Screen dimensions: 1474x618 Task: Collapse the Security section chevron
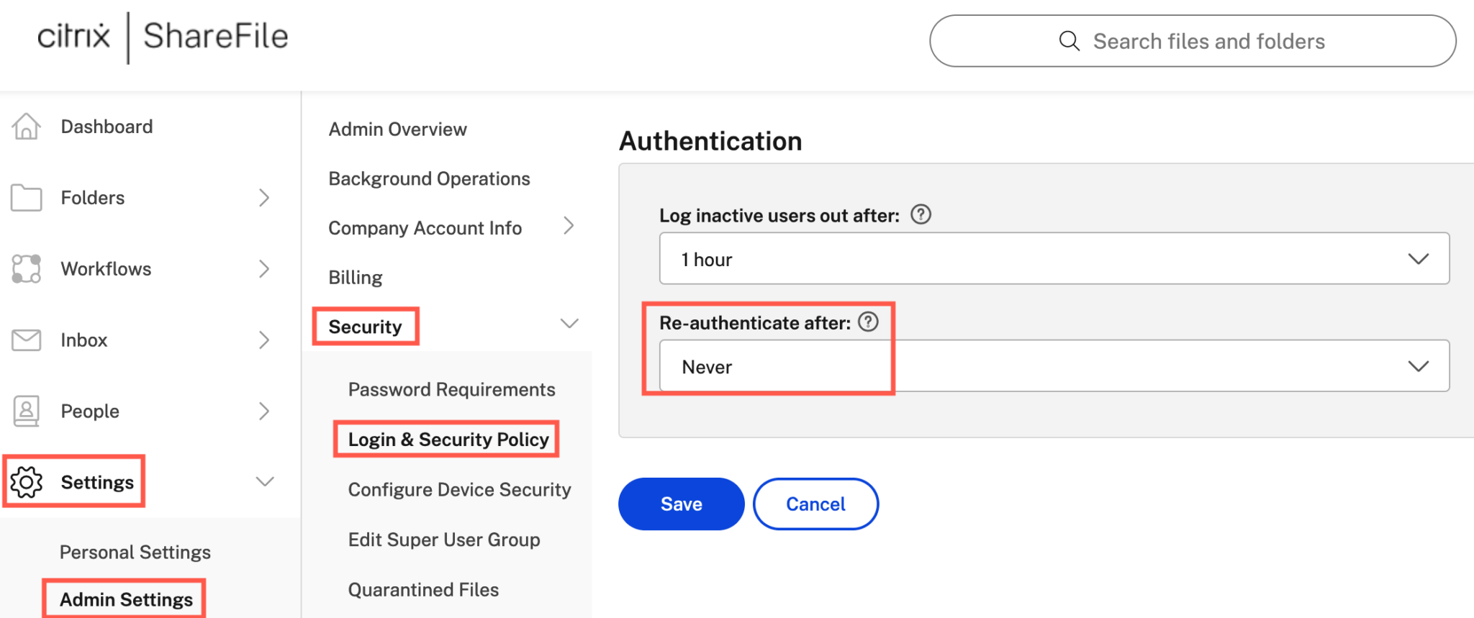coord(569,324)
